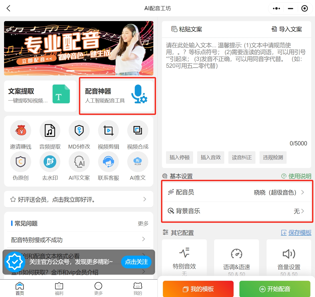Open the 保存模板 link
This screenshot has width=315, height=297.
click(x=300, y=233)
